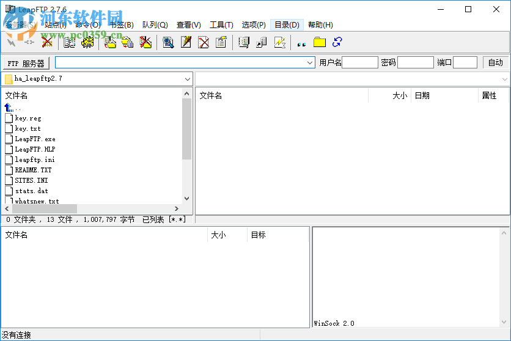This screenshot has width=511, height=341.
Task: Click the 端口 input field
Action: click(x=465, y=62)
